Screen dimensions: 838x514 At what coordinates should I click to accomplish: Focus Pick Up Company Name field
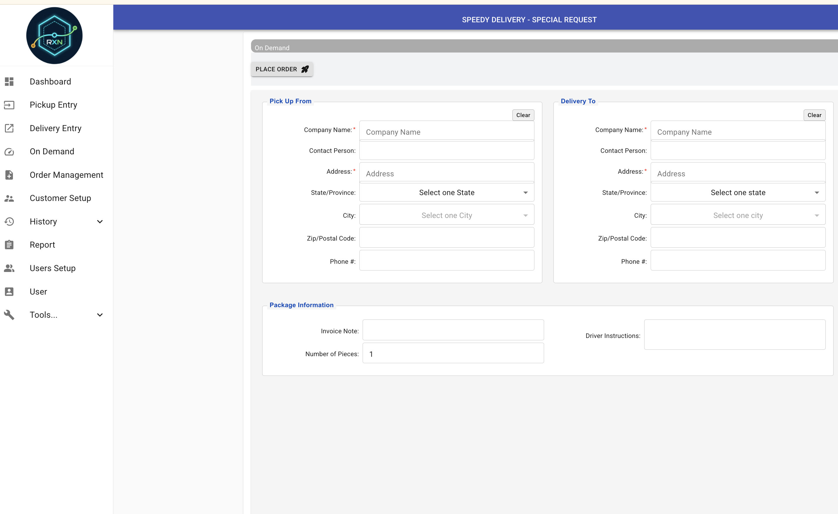tap(446, 131)
